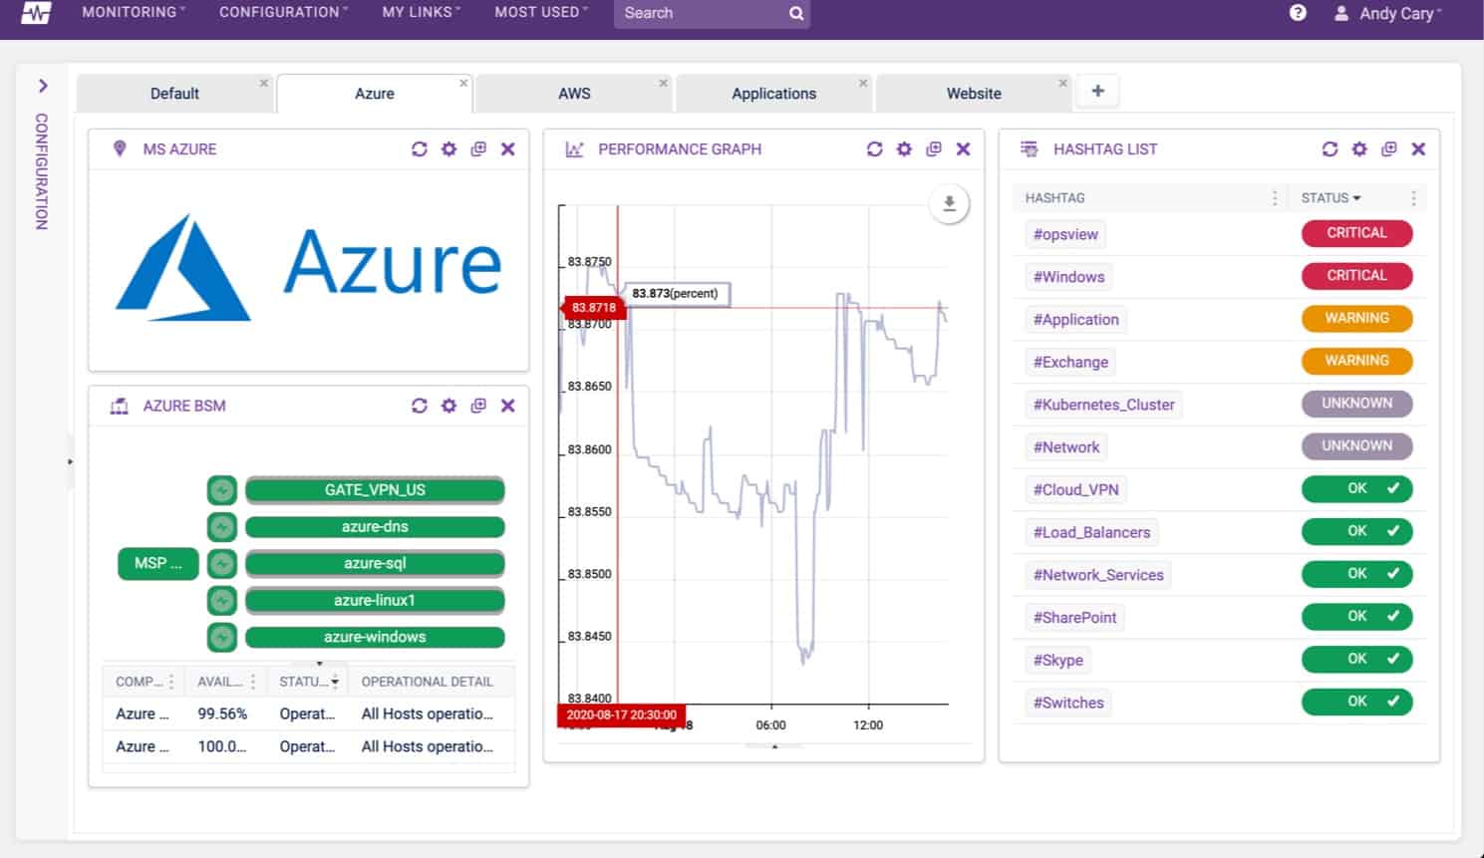This screenshot has height=858, width=1484.
Task: Click the azure-windows component bar
Action: [x=375, y=637]
